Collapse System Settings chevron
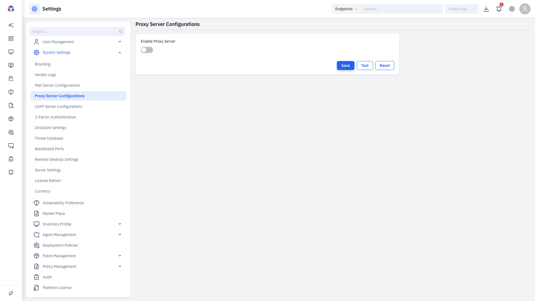Image resolution: width=535 pixels, height=301 pixels. (120, 52)
